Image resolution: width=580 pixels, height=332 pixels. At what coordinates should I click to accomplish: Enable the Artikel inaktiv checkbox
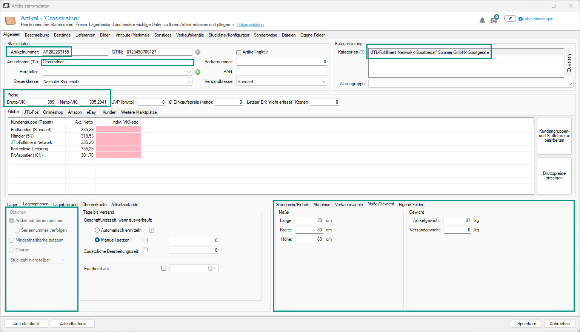click(238, 52)
